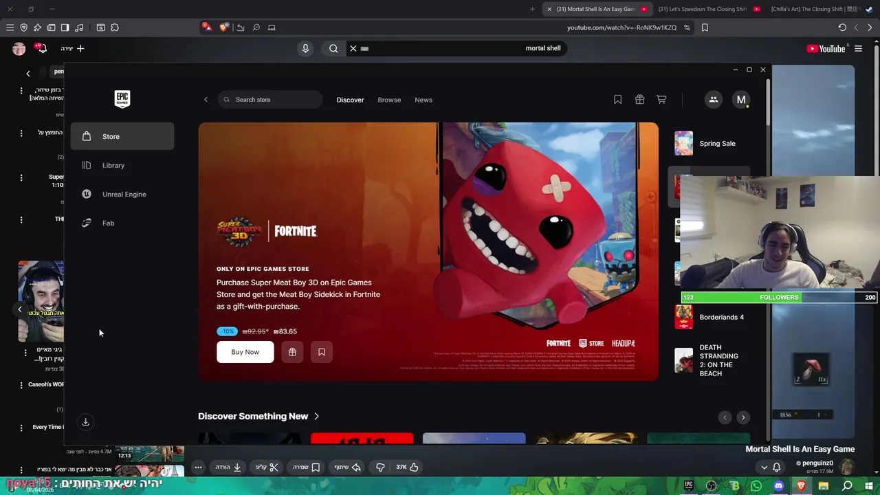The height and width of the screenshot is (495, 880).
Task: Open Brave Shields lion icon
Action: 223,27
